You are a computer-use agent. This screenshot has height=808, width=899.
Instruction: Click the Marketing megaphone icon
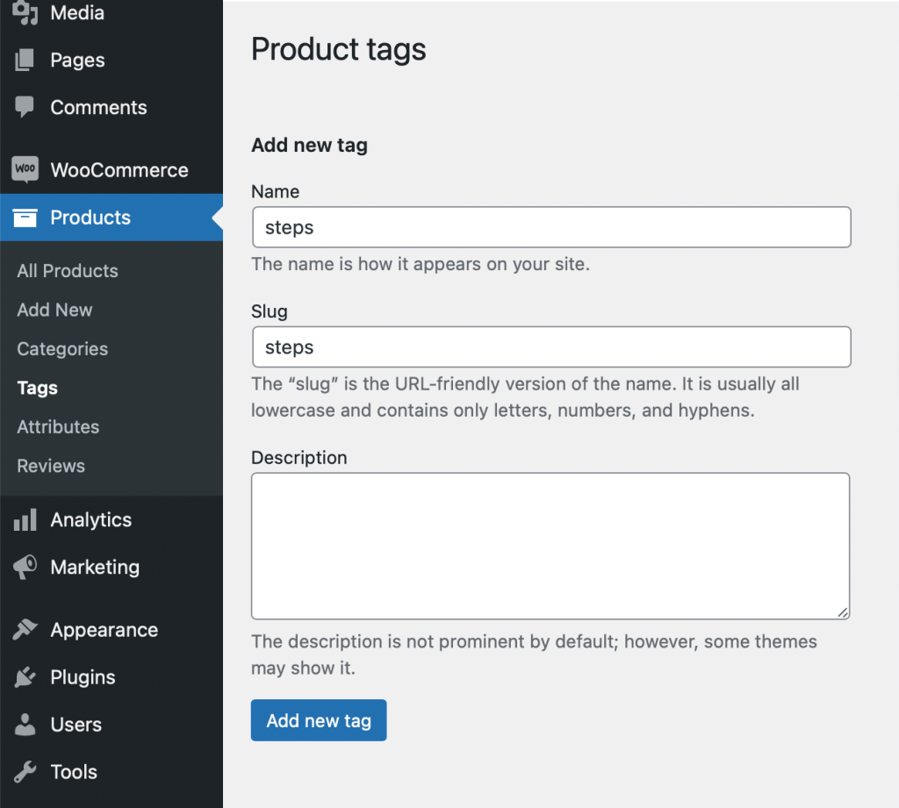(x=25, y=567)
